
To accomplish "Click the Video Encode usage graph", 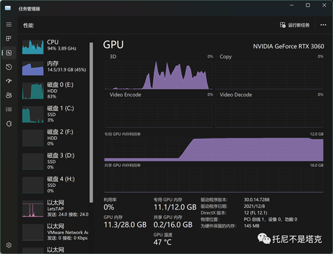I will pos(159,113).
